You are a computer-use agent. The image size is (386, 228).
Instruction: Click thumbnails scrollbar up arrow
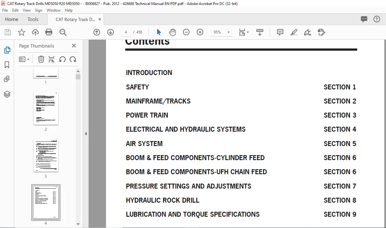point(78,71)
